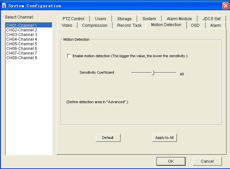Open the Record Task tab
The height and width of the screenshot is (169, 230).
pos(129,25)
